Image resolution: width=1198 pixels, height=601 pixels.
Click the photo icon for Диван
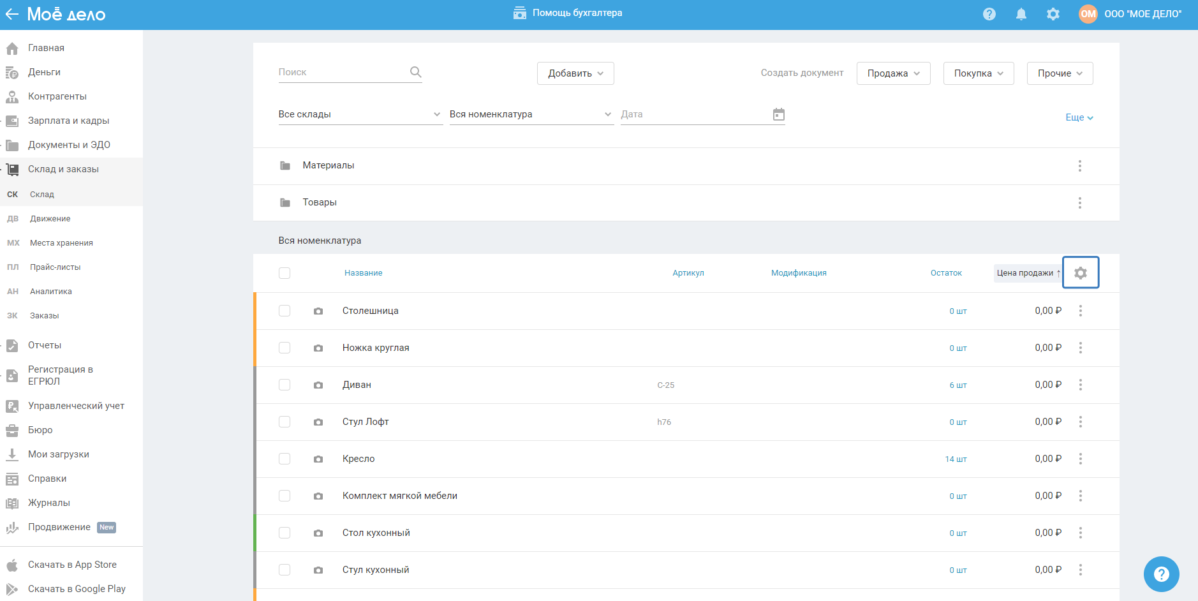pos(318,385)
